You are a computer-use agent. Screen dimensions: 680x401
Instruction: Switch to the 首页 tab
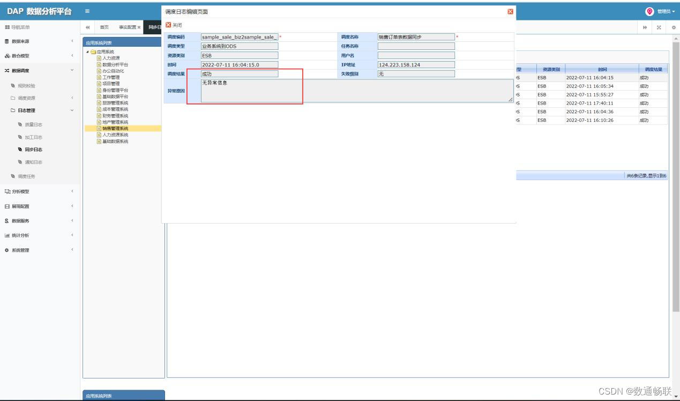104,27
